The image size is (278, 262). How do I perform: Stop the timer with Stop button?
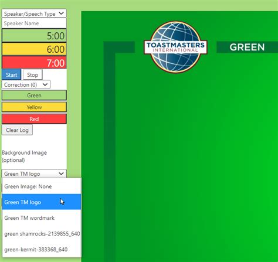click(32, 74)
